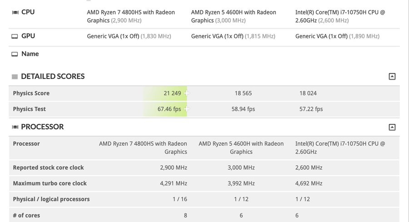Select the 18 024 physics score
Image resolution: width=409 pixels, height=222 pixels.
click(308, 93)
